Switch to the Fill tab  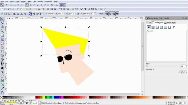point(149,22)
